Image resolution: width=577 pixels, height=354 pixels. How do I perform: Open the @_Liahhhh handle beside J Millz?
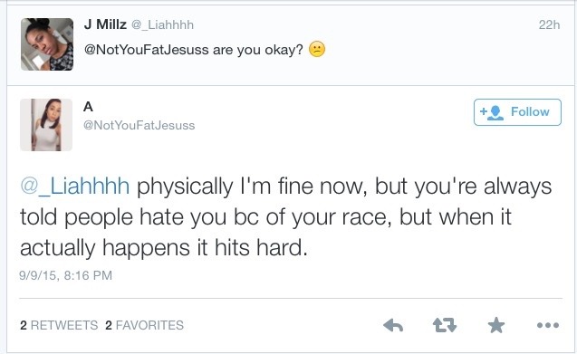point(163,25)
